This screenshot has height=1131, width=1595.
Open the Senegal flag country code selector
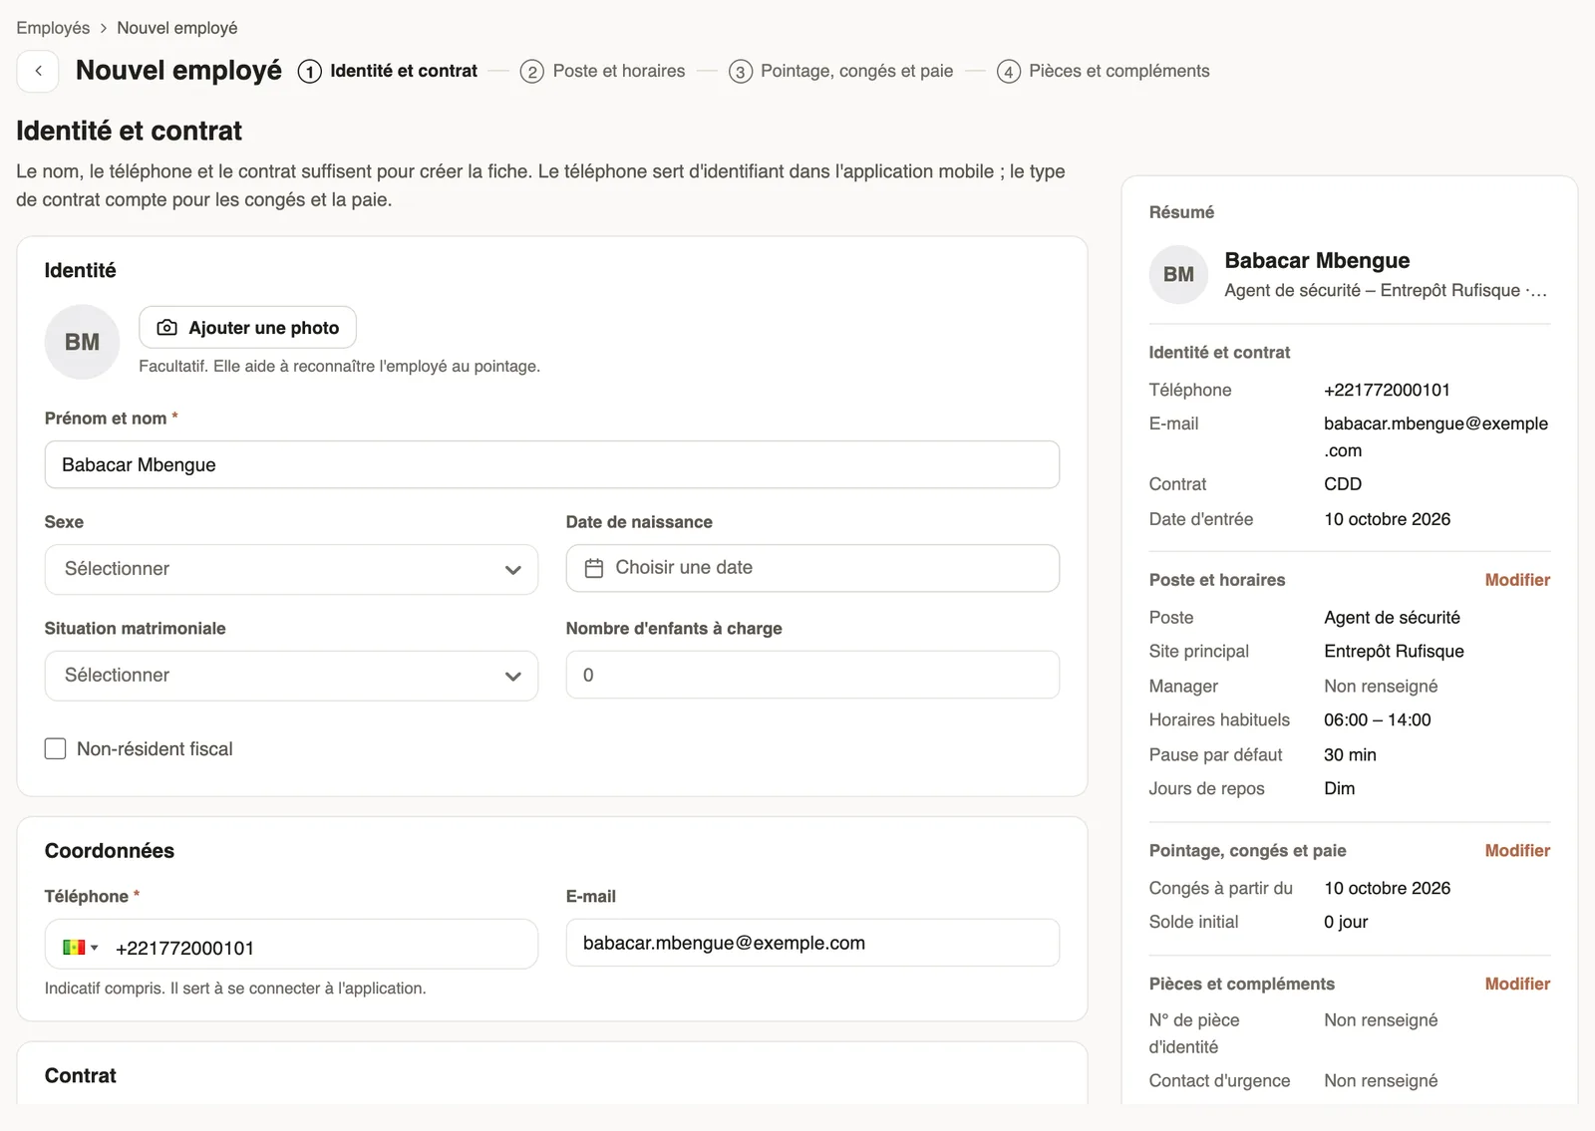click(80, 948)
